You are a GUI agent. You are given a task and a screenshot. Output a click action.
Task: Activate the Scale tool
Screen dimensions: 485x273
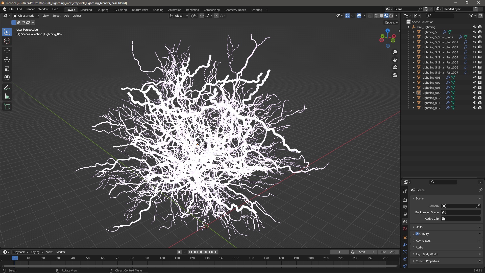pos(7,69)
